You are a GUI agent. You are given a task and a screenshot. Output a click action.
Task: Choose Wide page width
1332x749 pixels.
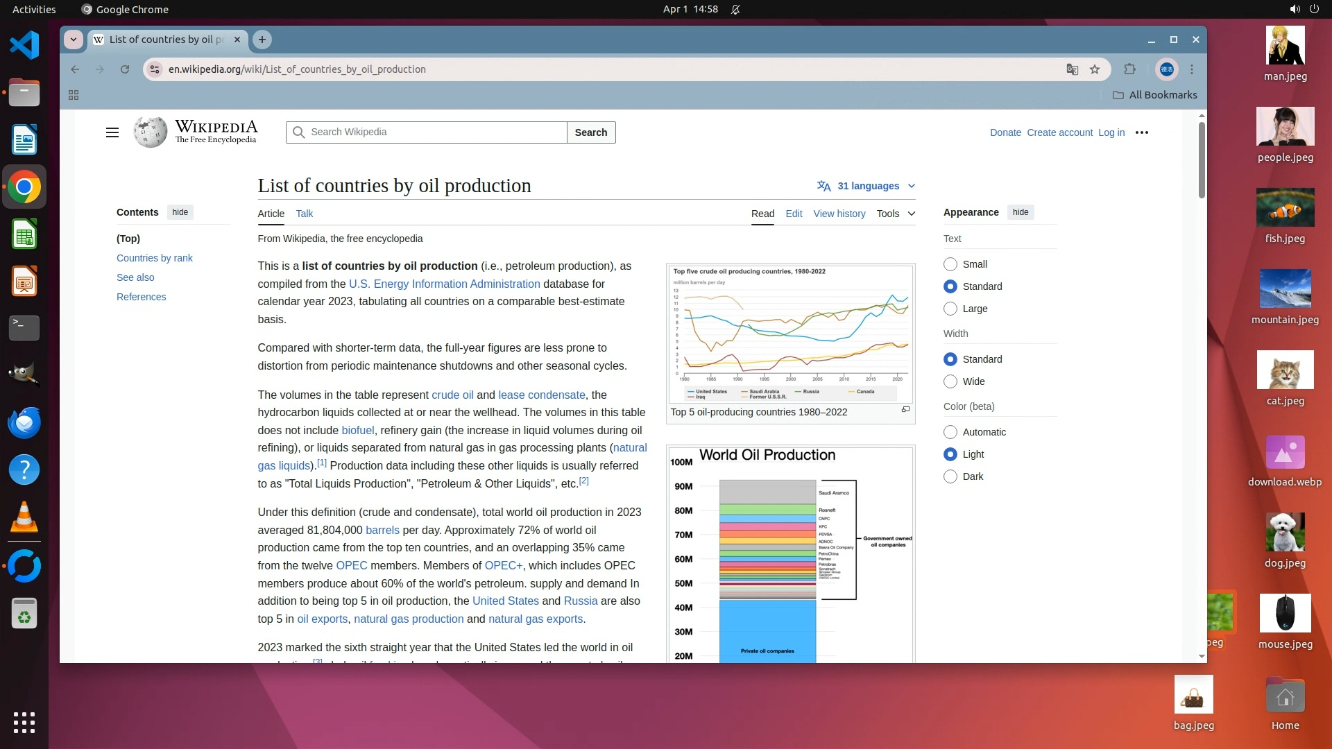tap(950, 381)
